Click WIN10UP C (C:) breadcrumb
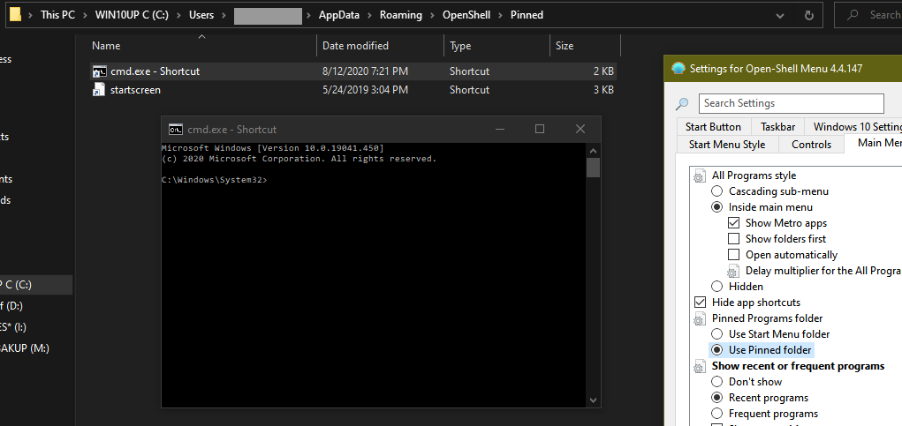Viewport: 902px width, 426px height. [132, 15]
